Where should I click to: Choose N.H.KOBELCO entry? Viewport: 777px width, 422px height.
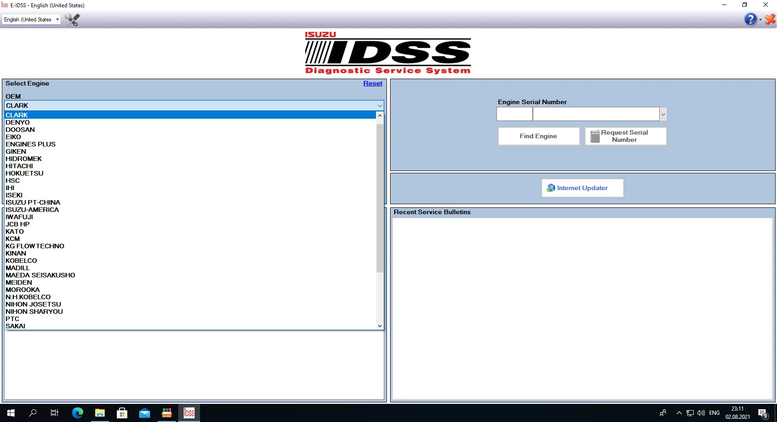(x=190, y=297)
